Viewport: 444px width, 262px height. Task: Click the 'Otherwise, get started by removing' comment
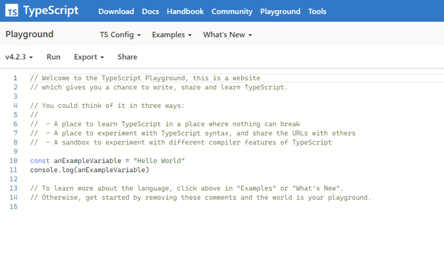point(200,198)
